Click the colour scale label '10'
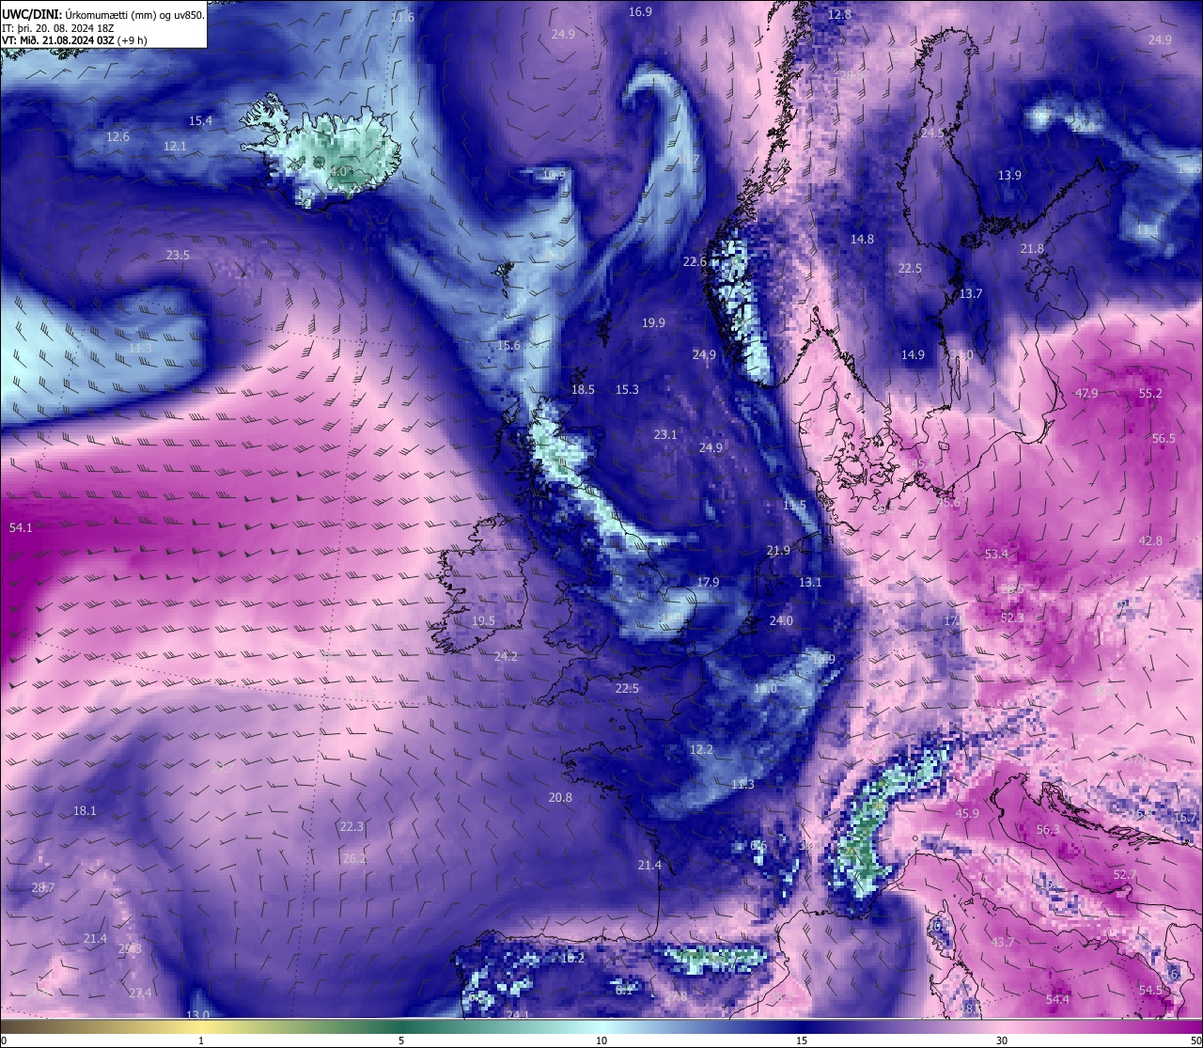The image size is (1203, 1048). 601,1040
